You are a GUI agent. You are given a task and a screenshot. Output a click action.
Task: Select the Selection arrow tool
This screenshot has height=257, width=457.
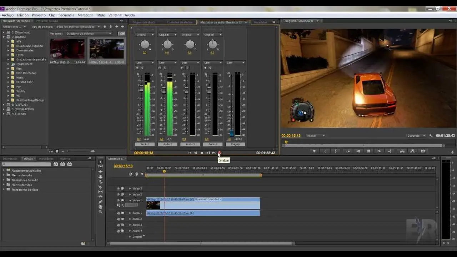pos(100,162)
